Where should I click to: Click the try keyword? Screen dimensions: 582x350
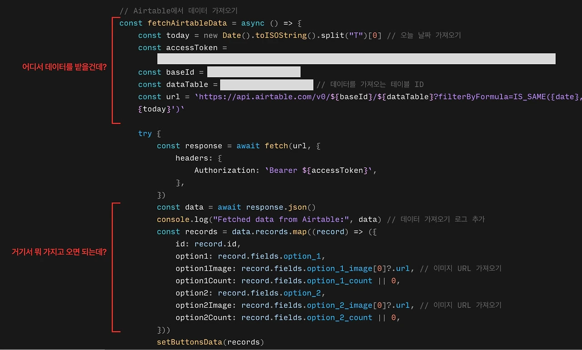[x=145, y=134]
